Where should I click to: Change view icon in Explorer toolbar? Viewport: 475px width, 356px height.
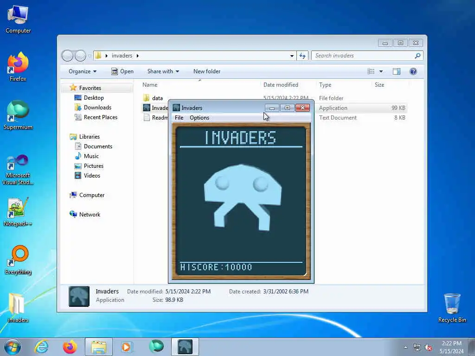click(371, 71)
